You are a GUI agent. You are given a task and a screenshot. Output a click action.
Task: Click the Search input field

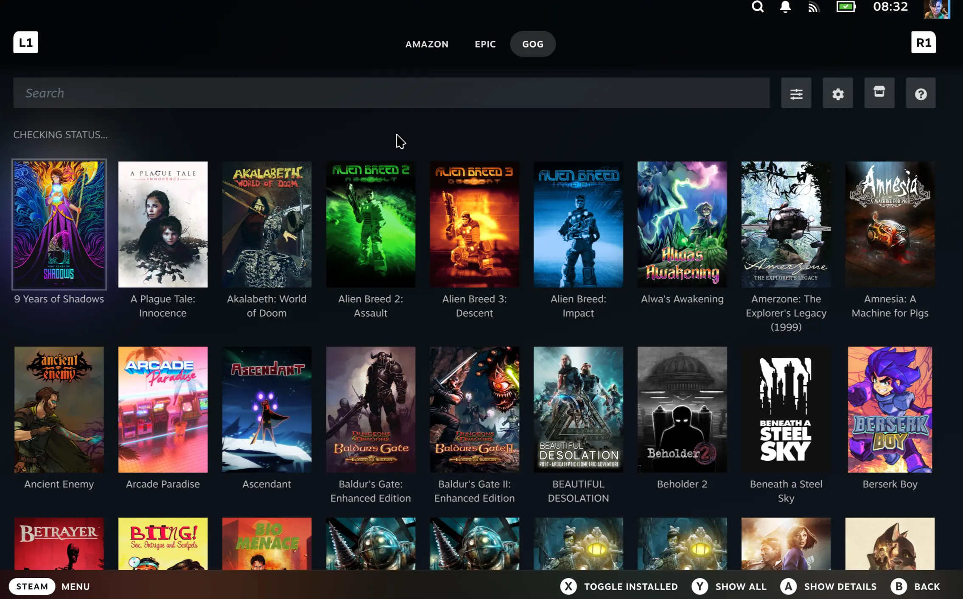391,93
